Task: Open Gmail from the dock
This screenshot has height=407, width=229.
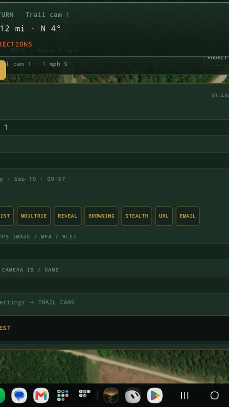Action: point(41,396)
